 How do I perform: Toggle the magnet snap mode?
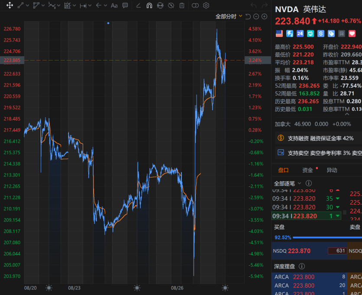149,5
